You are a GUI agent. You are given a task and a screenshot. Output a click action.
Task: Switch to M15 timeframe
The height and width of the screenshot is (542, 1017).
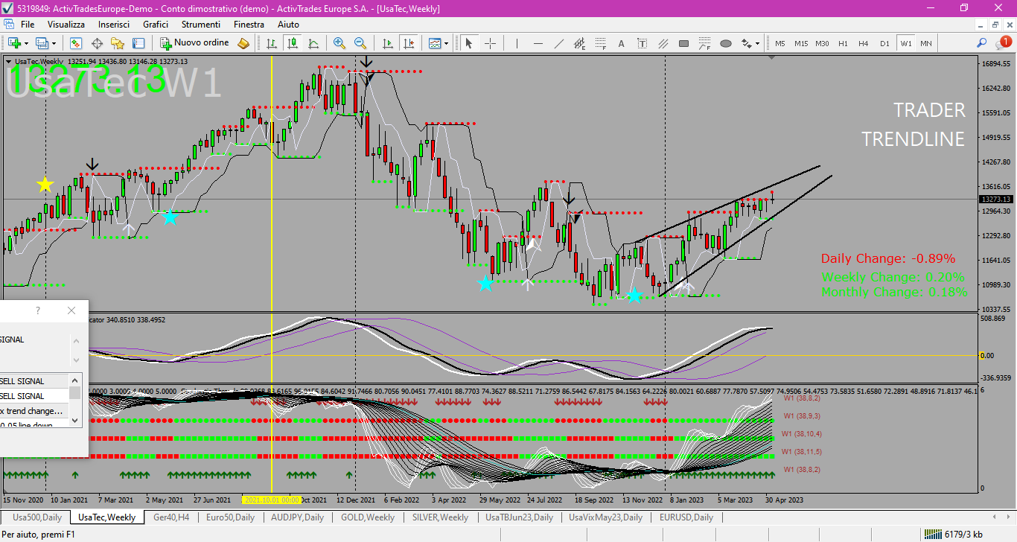(x=801, y=43)
